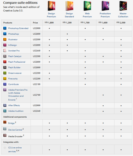Screen dimensions: 133x156
Task: Click the US$ 2,599 Master Collection price
Action: pos(121,23)
